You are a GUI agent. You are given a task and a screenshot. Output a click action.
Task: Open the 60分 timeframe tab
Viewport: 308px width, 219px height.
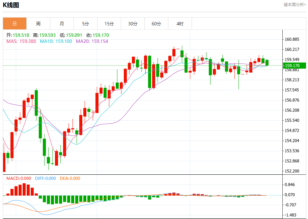(x=156, y=24)
